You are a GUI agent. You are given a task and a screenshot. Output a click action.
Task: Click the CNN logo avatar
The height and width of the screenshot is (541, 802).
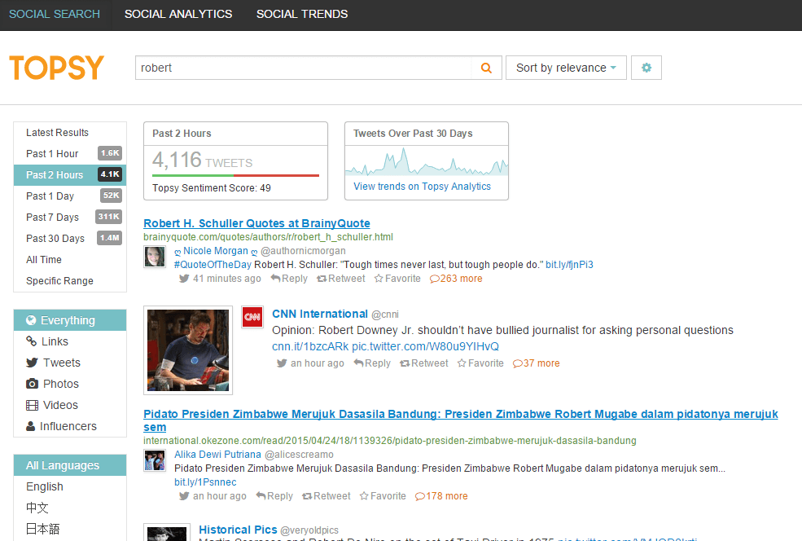point(252,317)
